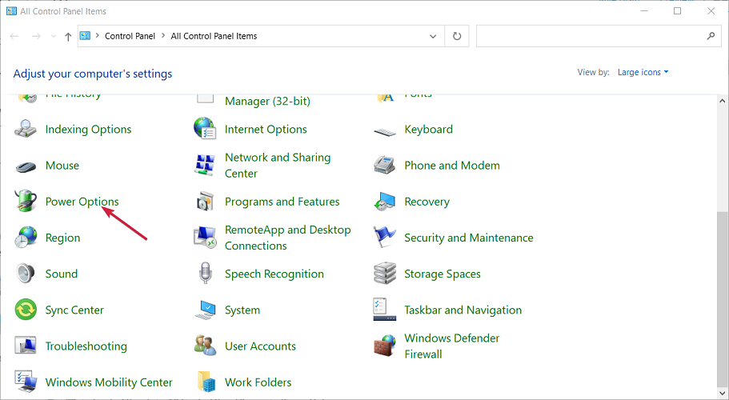This screenshot has width=729, height=400.
Task: Click the All Control Panel Items breadcrumb
Action: 214,36
